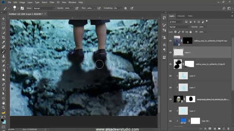This screenshot has width=234, height=131.
Task: Select the Elliptical Marquee tool
Action: (x=3, y=23)
